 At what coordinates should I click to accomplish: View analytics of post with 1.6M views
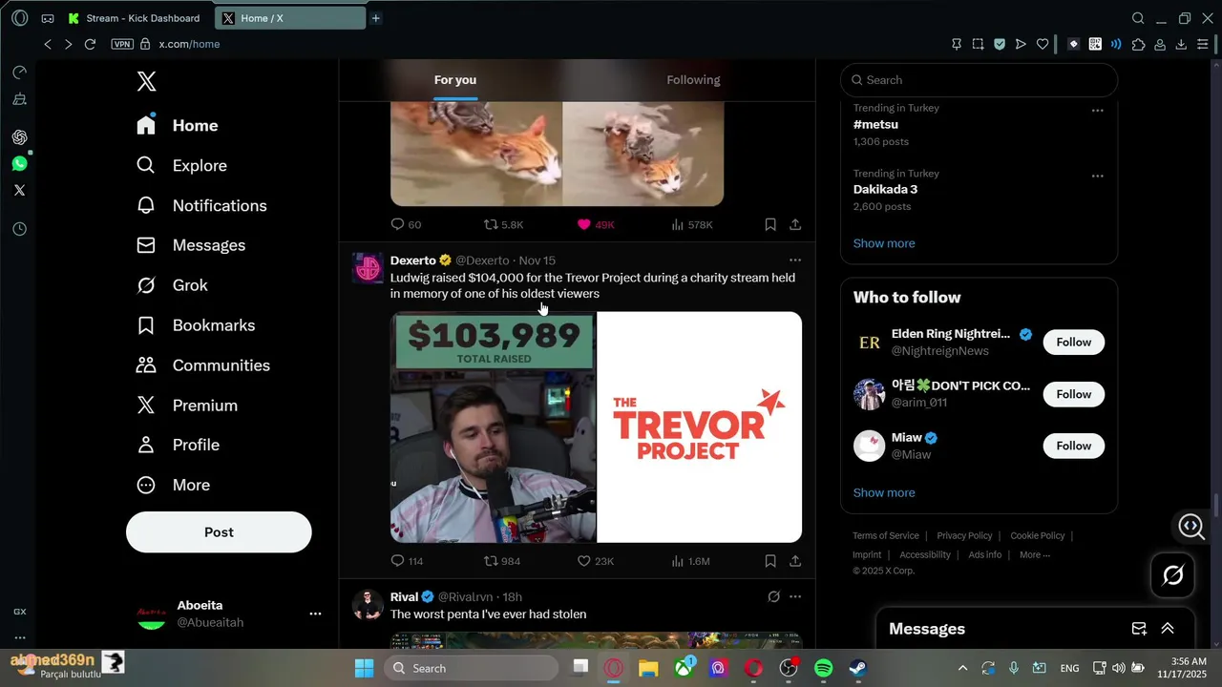(x=690, y=561)
